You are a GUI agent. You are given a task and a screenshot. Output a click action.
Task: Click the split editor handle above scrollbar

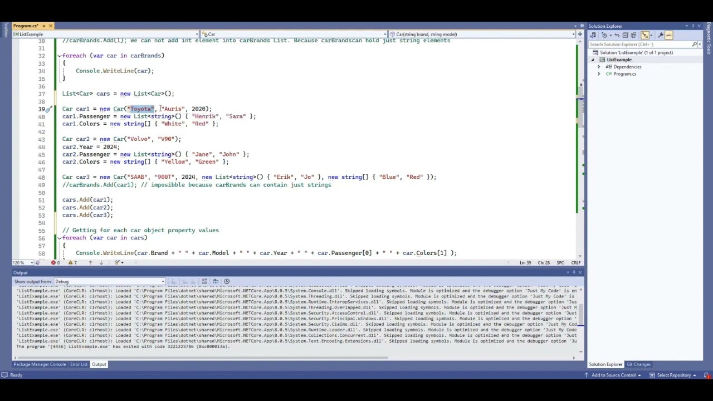pyautogui.click(x=581, y=35)
